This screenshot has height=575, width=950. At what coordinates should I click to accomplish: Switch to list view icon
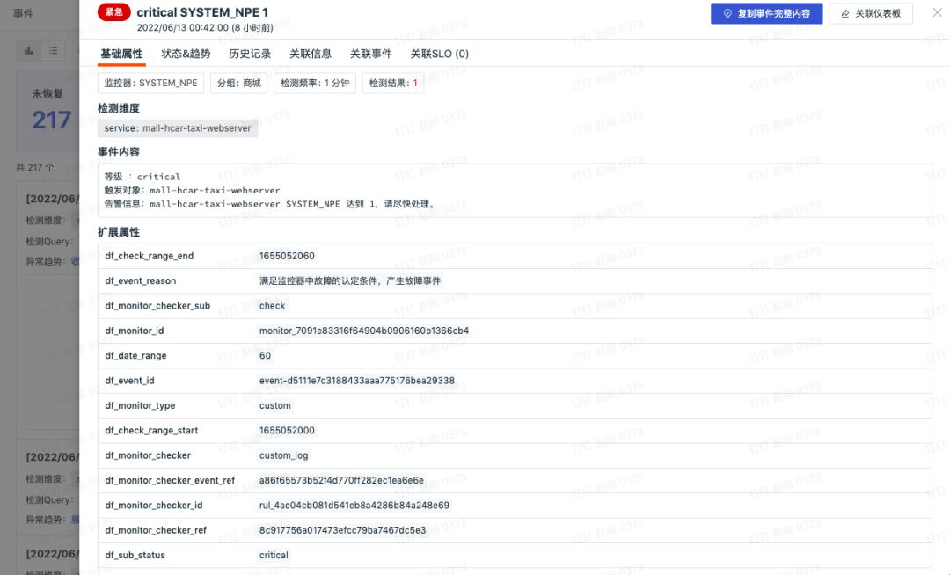[x=54, y=51]
